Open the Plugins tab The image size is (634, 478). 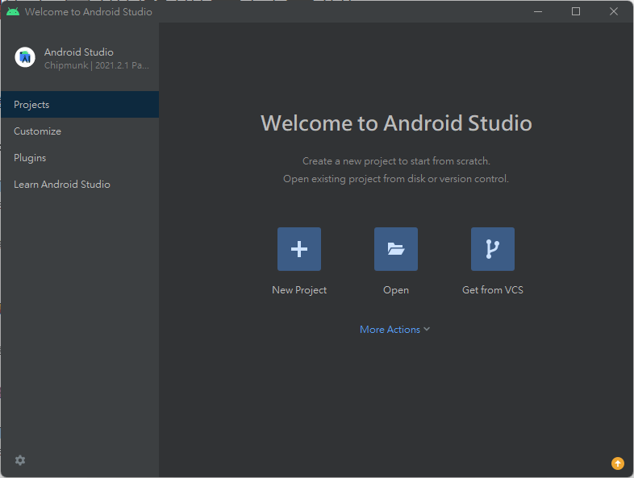tap(80, 157)
